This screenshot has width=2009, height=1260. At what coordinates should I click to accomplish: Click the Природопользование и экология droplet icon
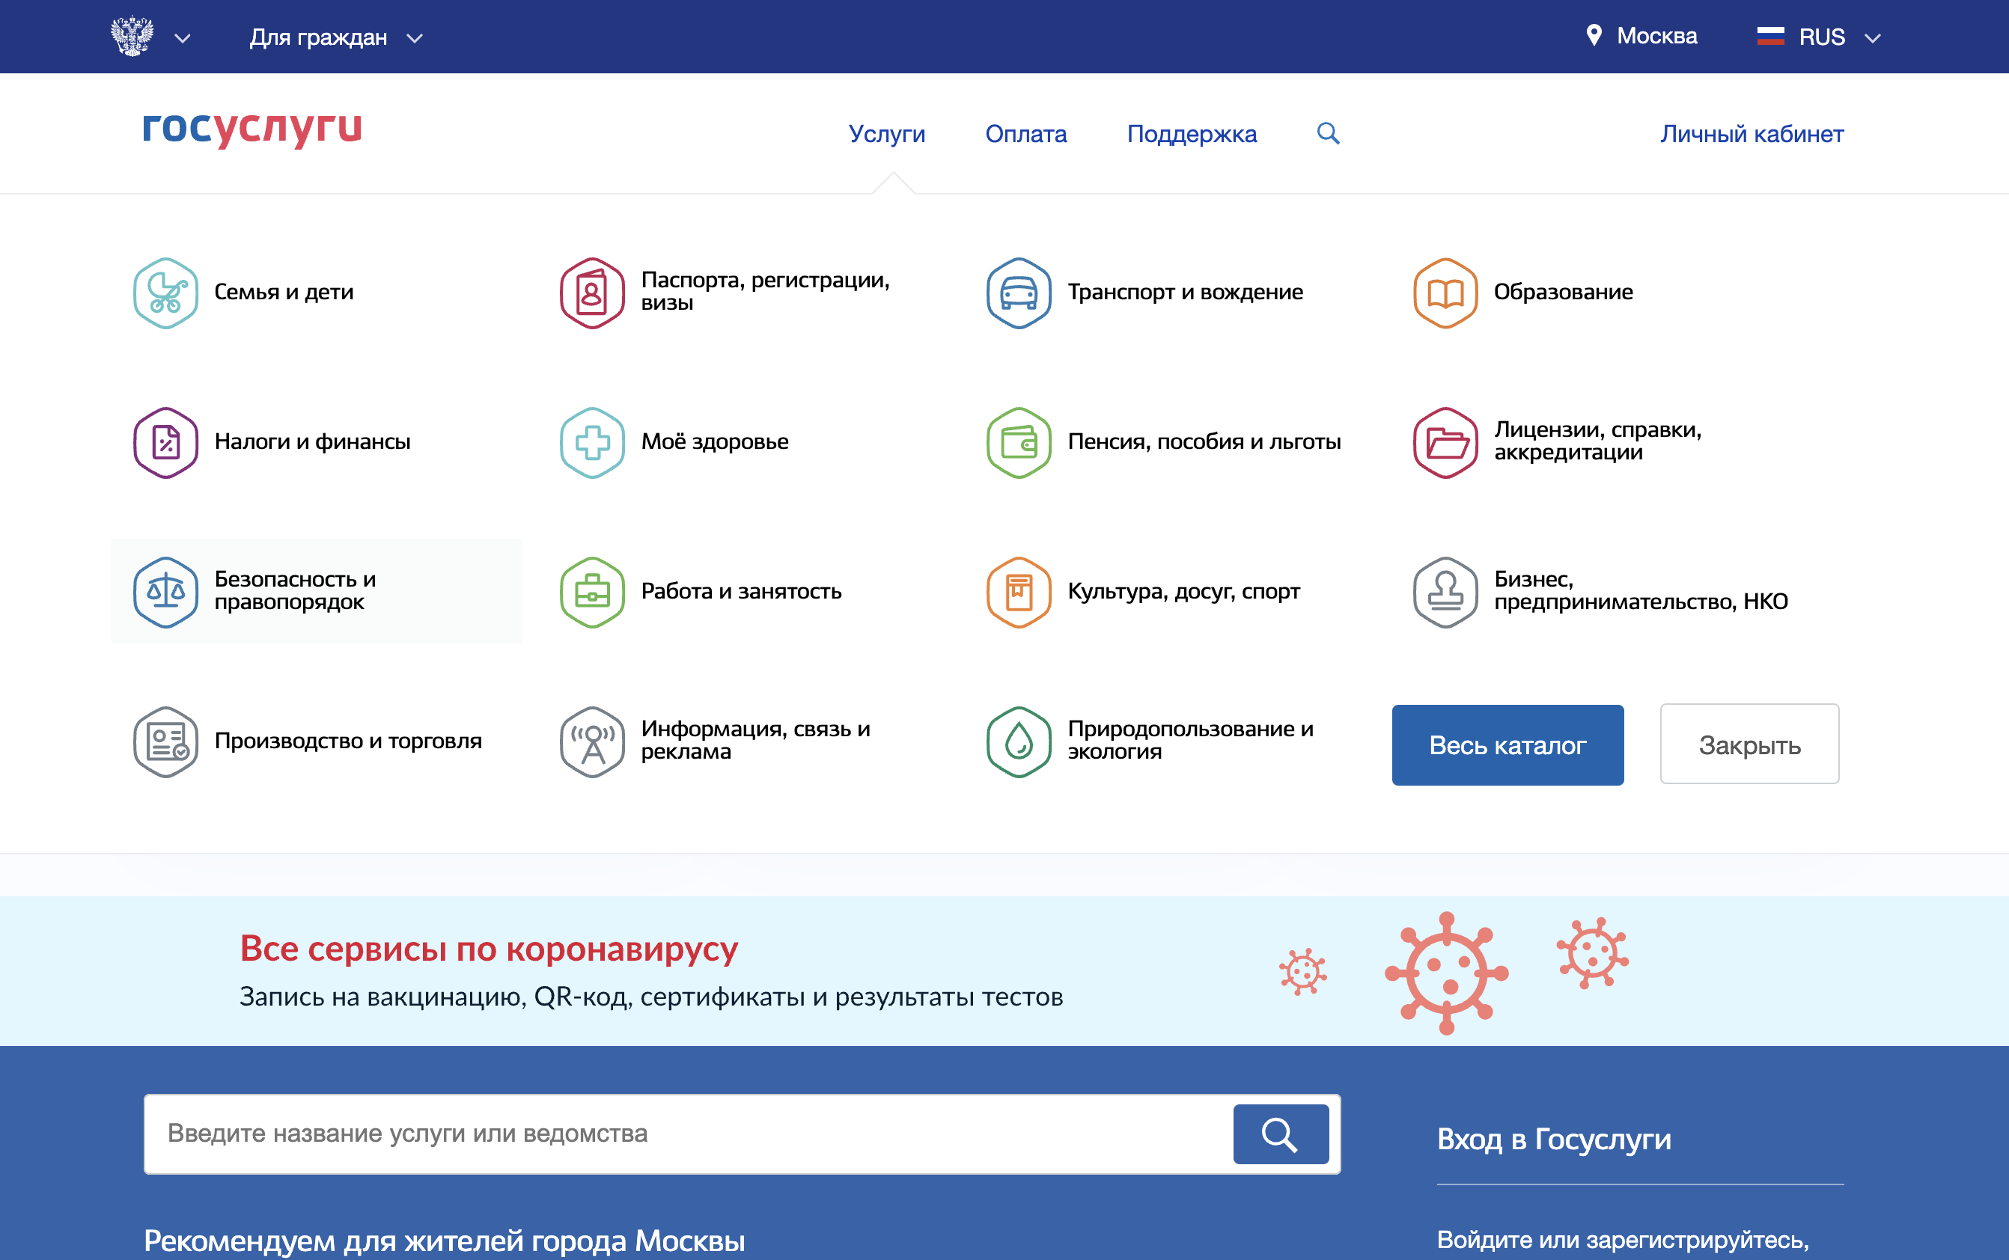tap(1018, 741)
